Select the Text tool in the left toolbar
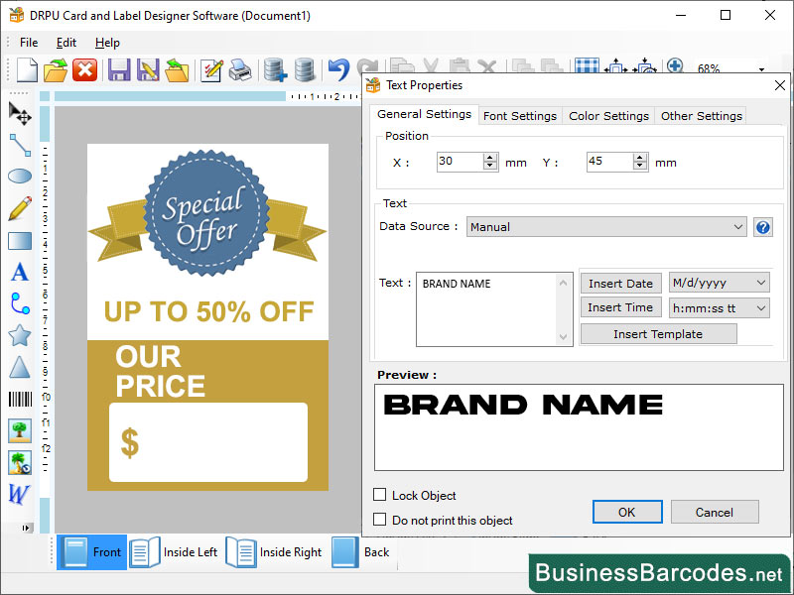The width and height of the screenshot is (794, 595). click(x=19, y=273)
